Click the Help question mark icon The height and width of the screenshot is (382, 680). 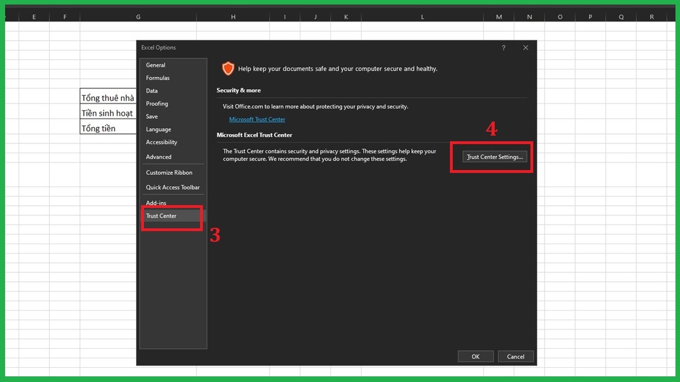point(503,48)
